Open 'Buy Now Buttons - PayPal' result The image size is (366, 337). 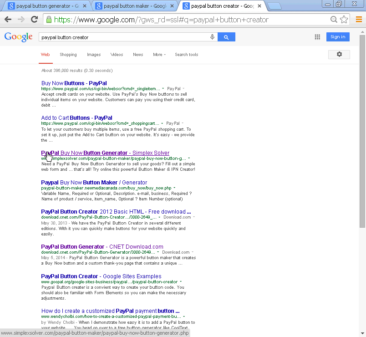74,83
